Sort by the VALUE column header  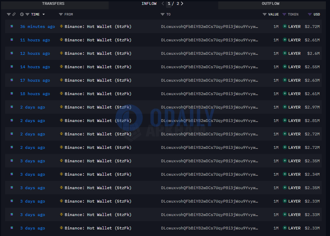click(x=273, y=14)
